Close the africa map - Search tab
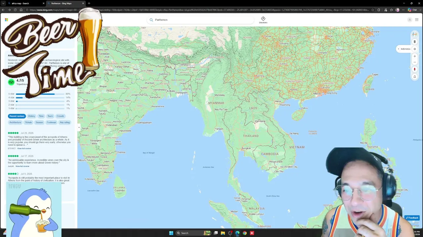Viewport: 423px width, 237px height. 43,3
